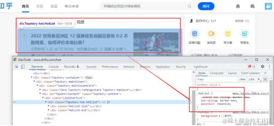The image size is (274, 126).
Task: Click the 知乎 logo
Action: 6,6
